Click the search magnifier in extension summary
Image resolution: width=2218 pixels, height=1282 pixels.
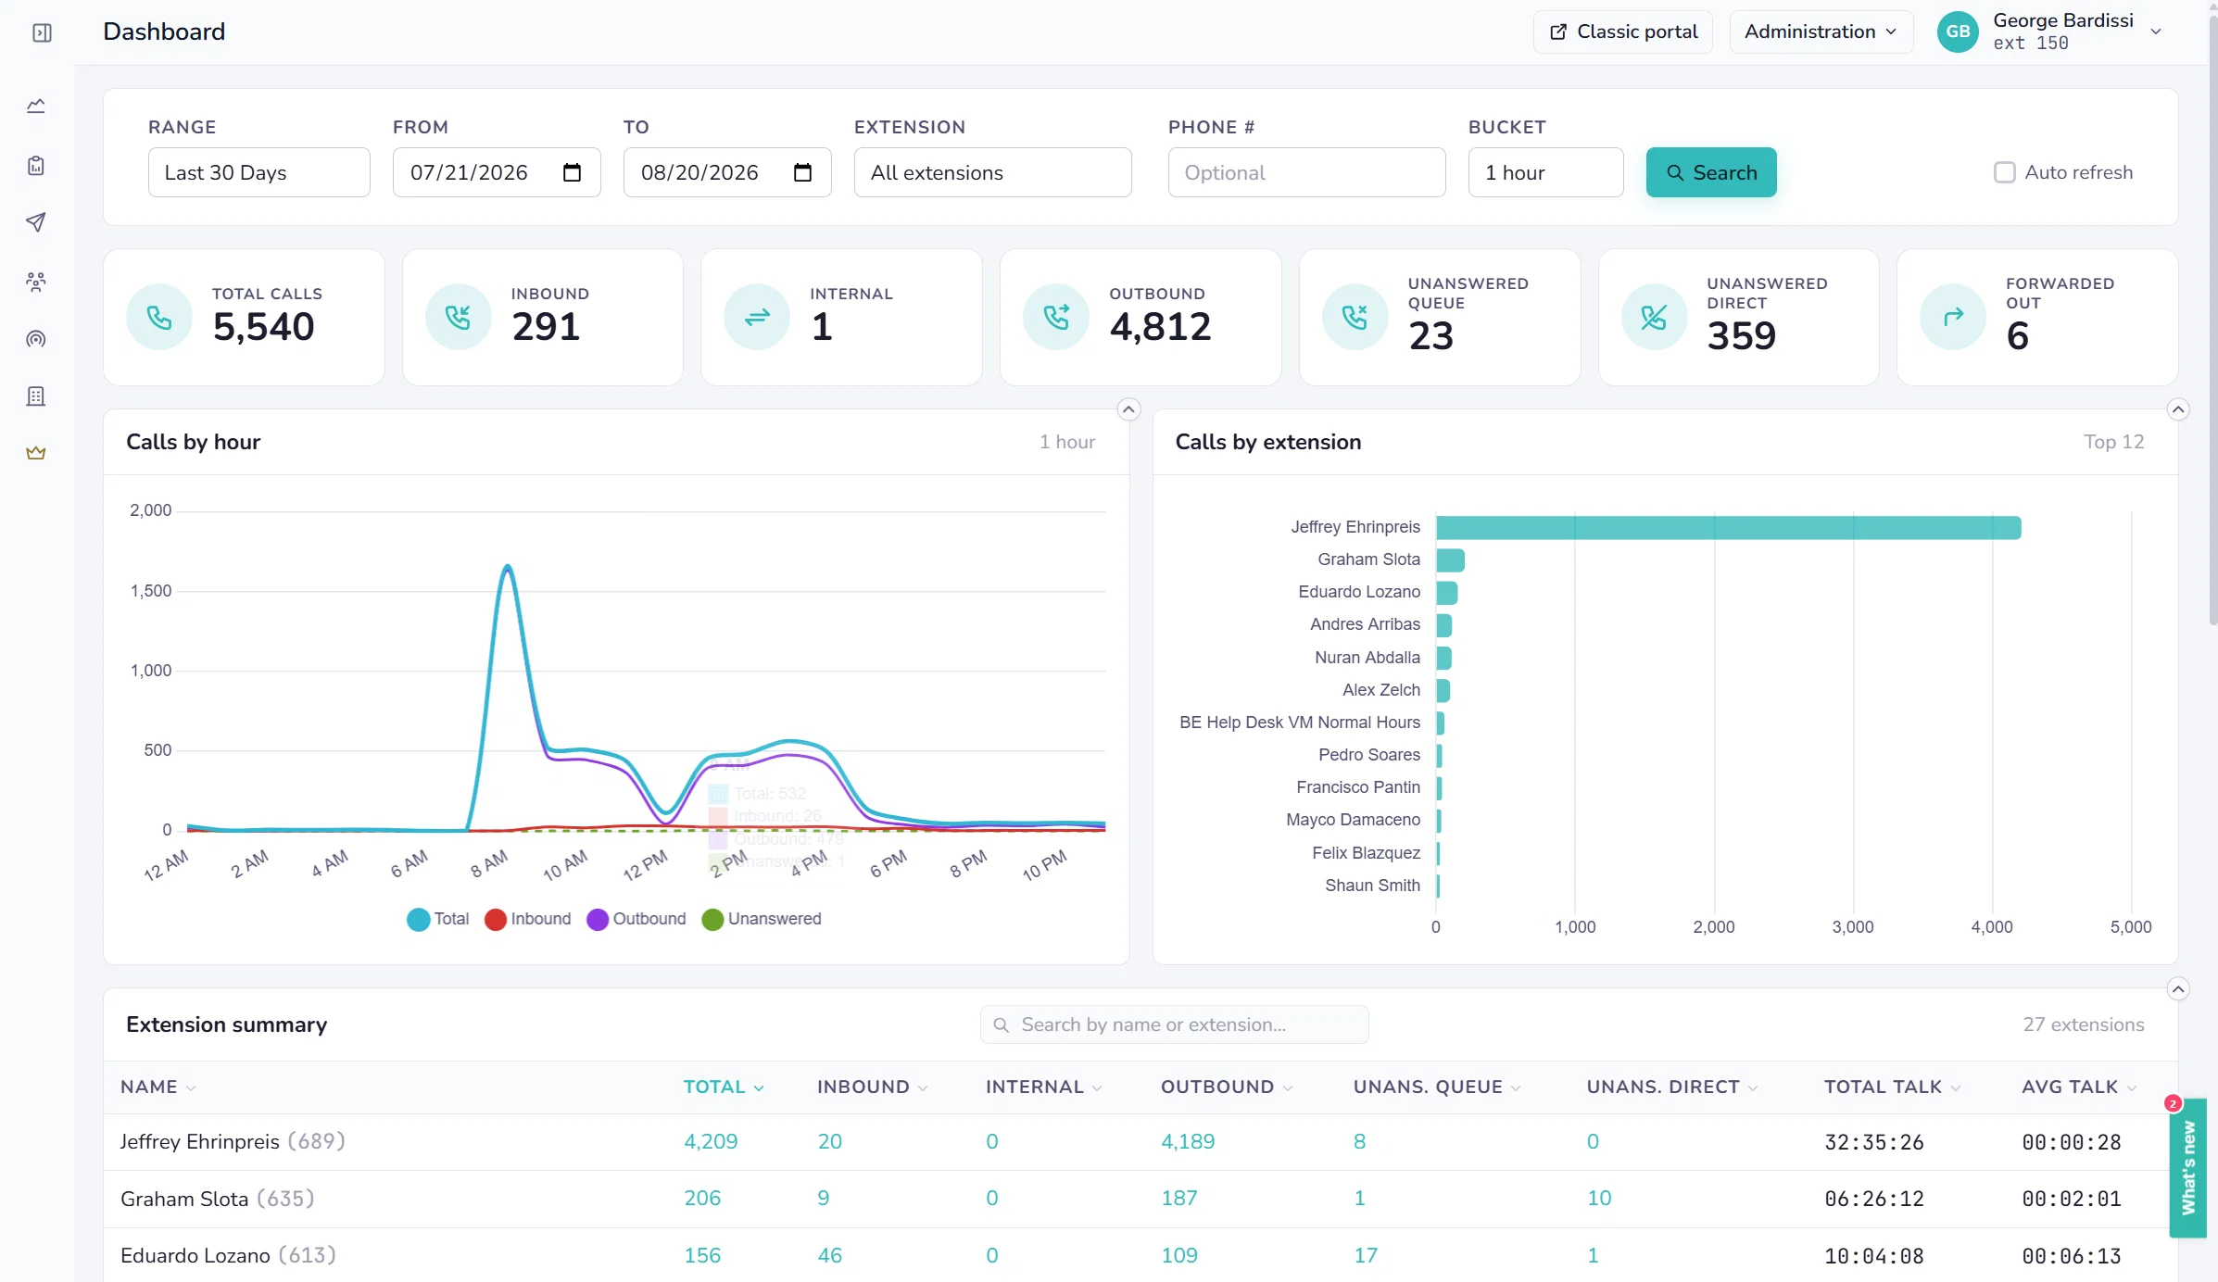click(x=1001, y=1025)
